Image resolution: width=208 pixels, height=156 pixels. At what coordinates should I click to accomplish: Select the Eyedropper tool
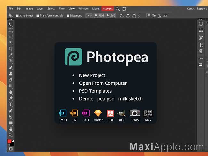click(x=11, y=55)
